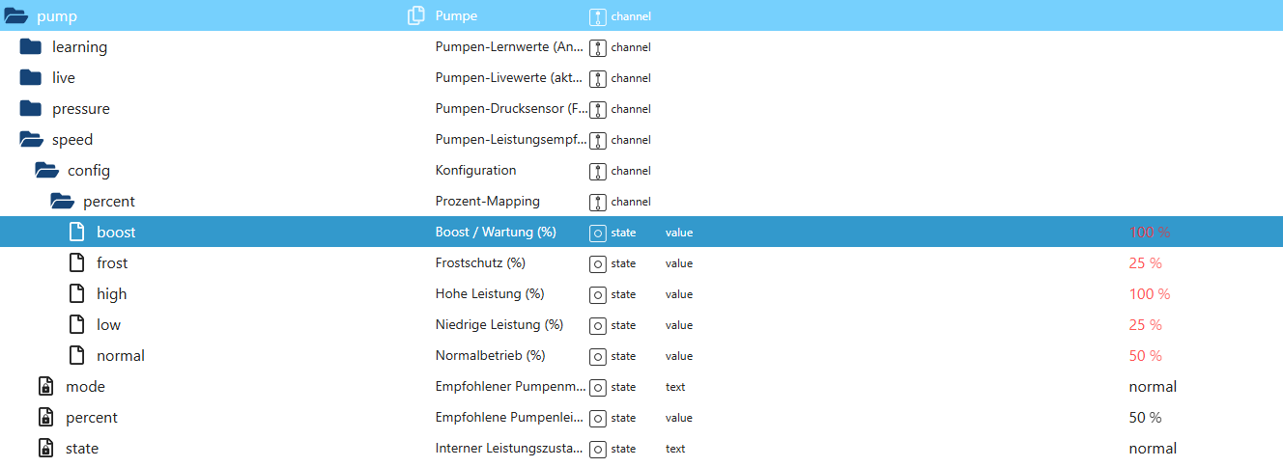Viewport: 1283px width, 467px height.
Task: Expand the pressure folder
Action: pos(31,109)
